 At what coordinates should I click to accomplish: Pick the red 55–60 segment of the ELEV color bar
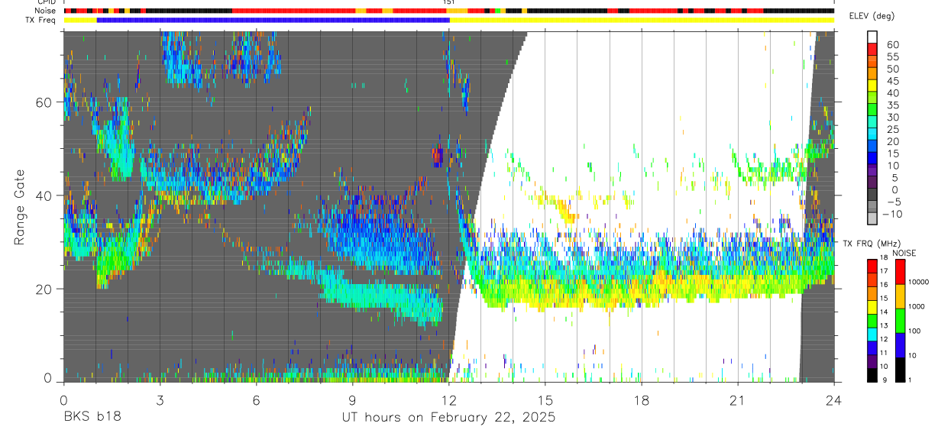click(872, 50)
